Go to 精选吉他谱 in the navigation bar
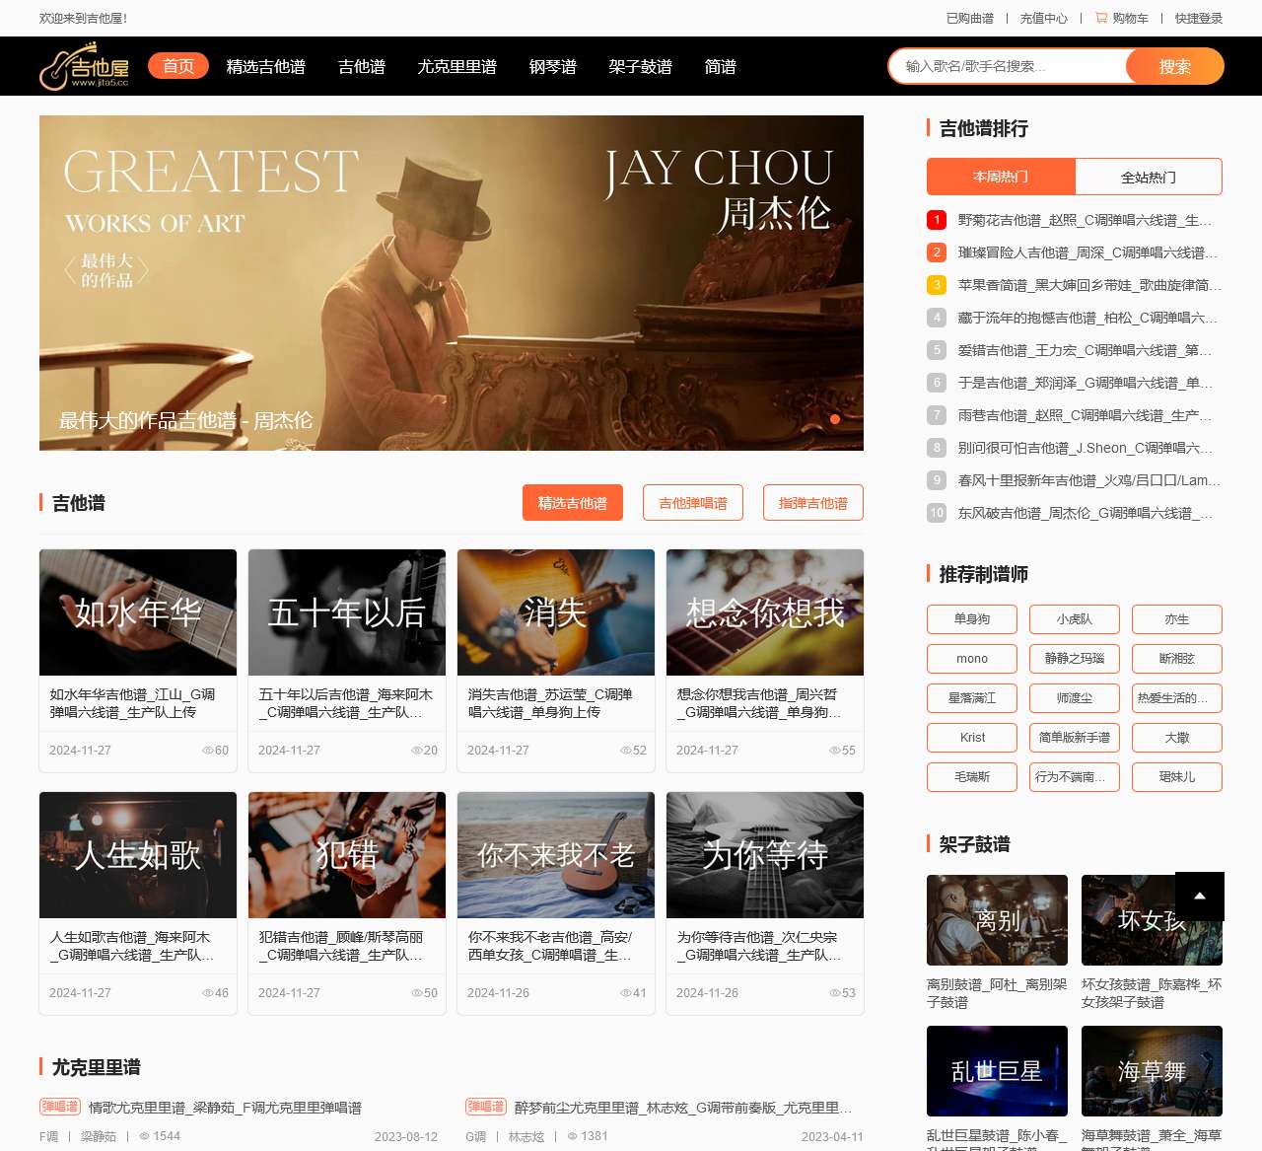The width and height of the screenshot is (1262, 1151). pyautogui.click(x=266, y=67)
